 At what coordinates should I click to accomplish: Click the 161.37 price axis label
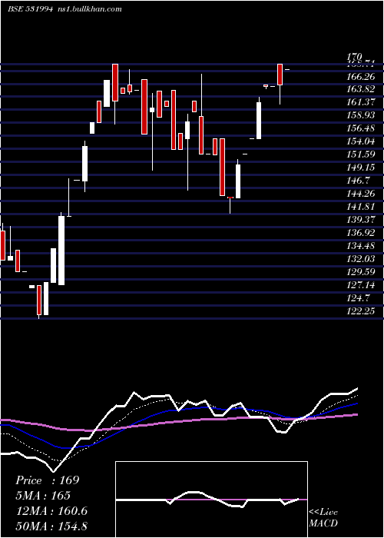(361, 102)
